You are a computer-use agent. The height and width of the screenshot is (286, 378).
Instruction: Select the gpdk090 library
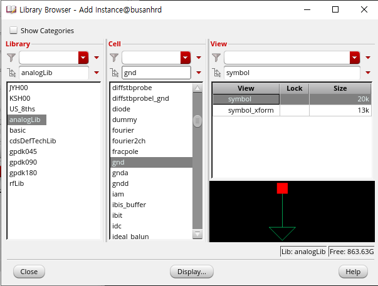click(23, 162)
